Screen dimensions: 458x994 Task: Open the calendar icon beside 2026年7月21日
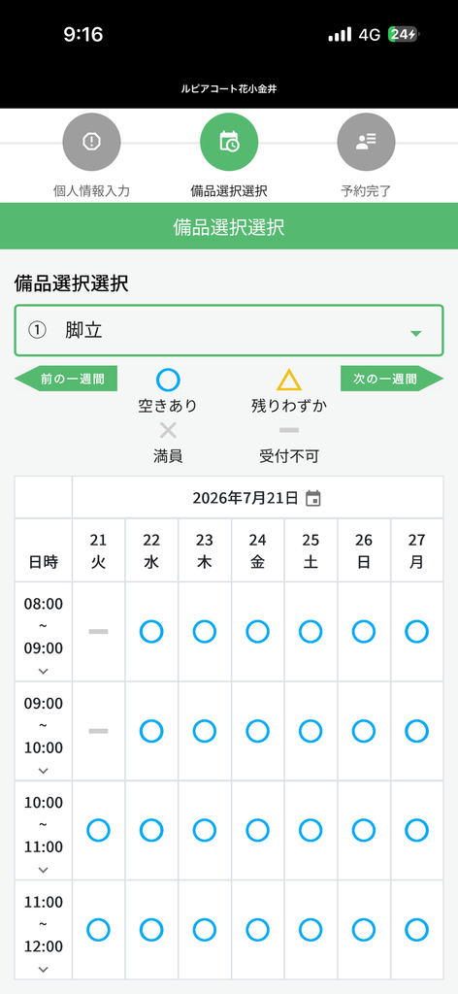tap(313, 498)
